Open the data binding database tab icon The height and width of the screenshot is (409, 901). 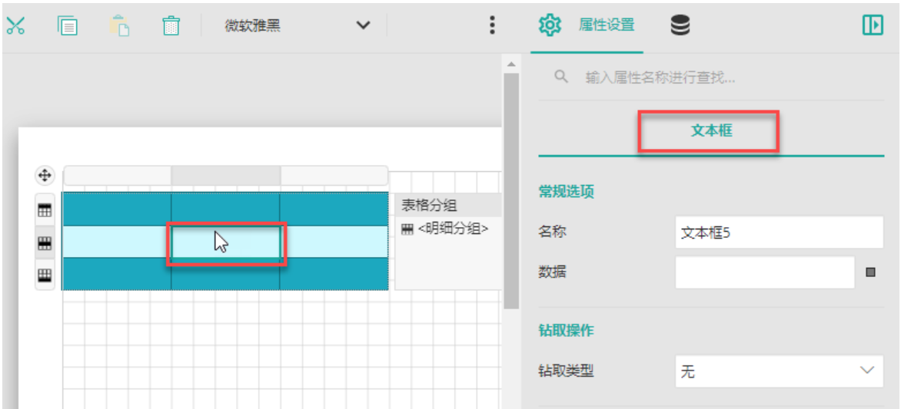(680, 25)
